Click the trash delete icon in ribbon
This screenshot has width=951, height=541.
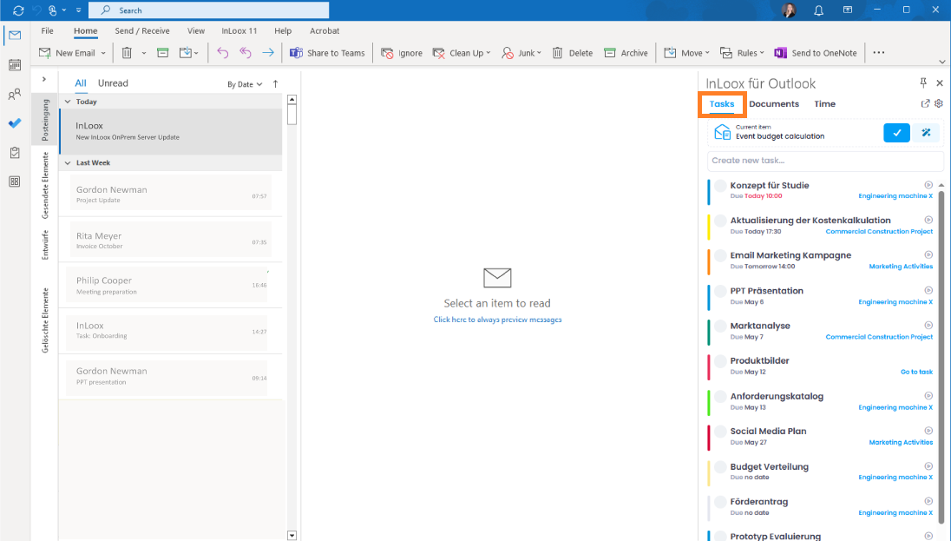127,53
